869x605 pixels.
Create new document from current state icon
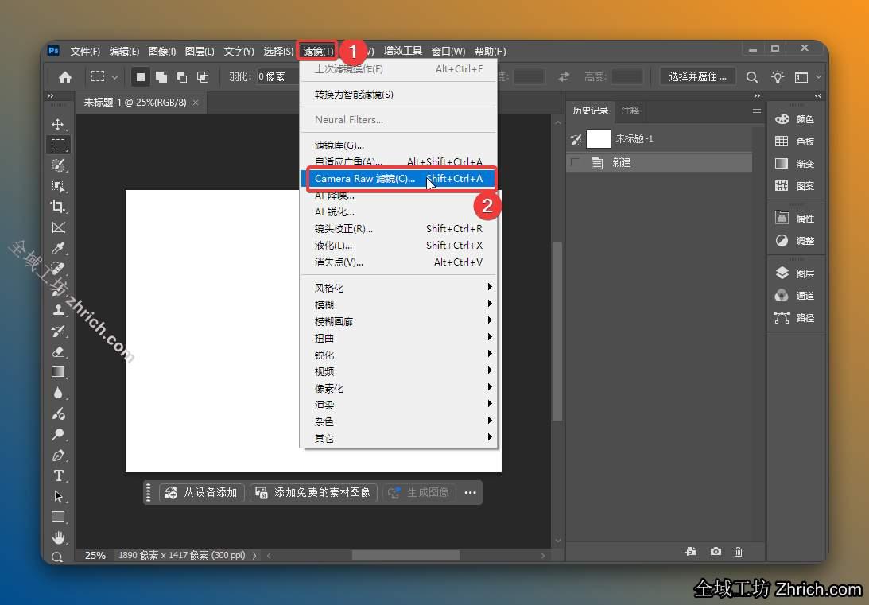pyautogui.click(x=690, y=551)
